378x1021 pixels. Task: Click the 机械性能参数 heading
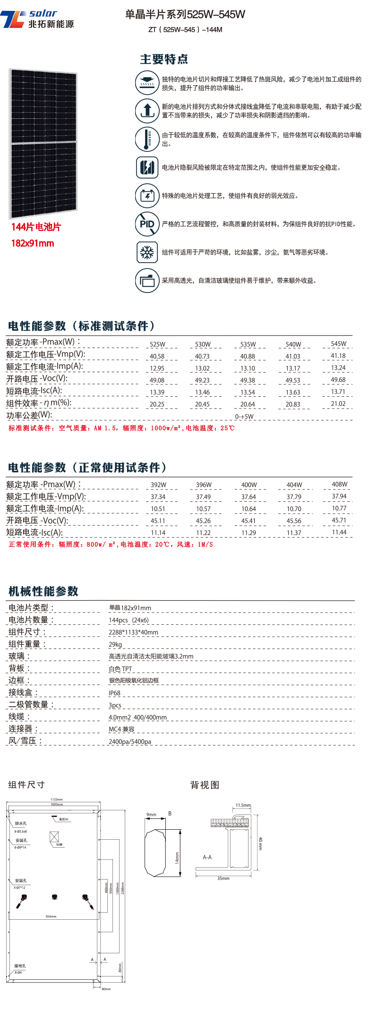coord(43,591)
